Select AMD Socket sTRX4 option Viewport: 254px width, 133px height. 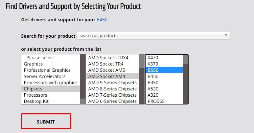point(108,58)
